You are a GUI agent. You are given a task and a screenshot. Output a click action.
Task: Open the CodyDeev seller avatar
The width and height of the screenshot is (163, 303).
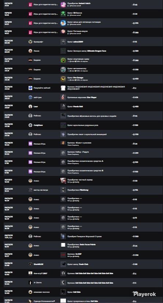30,125
